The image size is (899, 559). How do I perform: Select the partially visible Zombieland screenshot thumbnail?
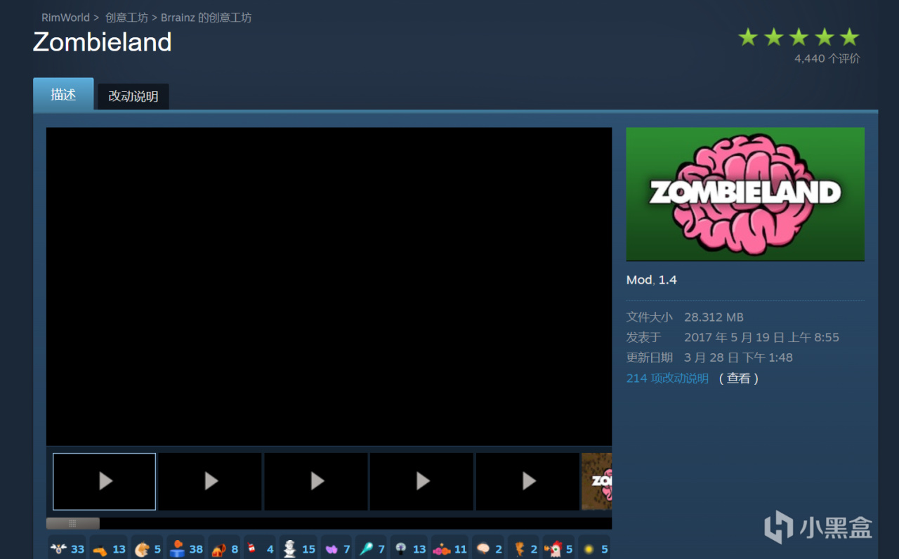pyautogui.click(x=597, y=481)
